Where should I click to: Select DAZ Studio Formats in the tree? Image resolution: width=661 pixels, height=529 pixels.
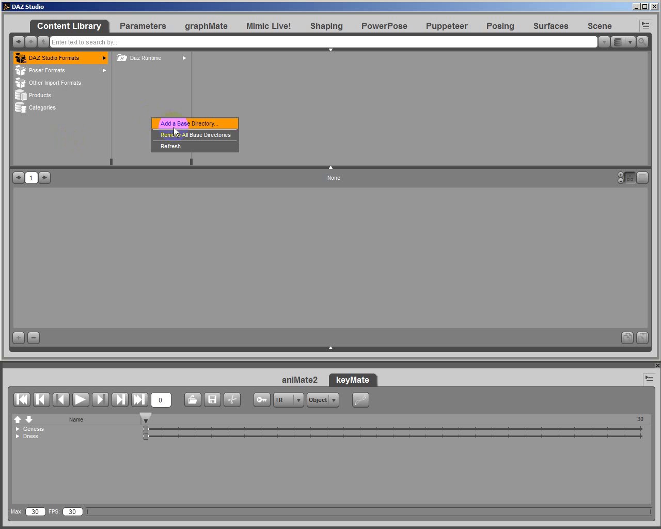click(x=61, y=58)
